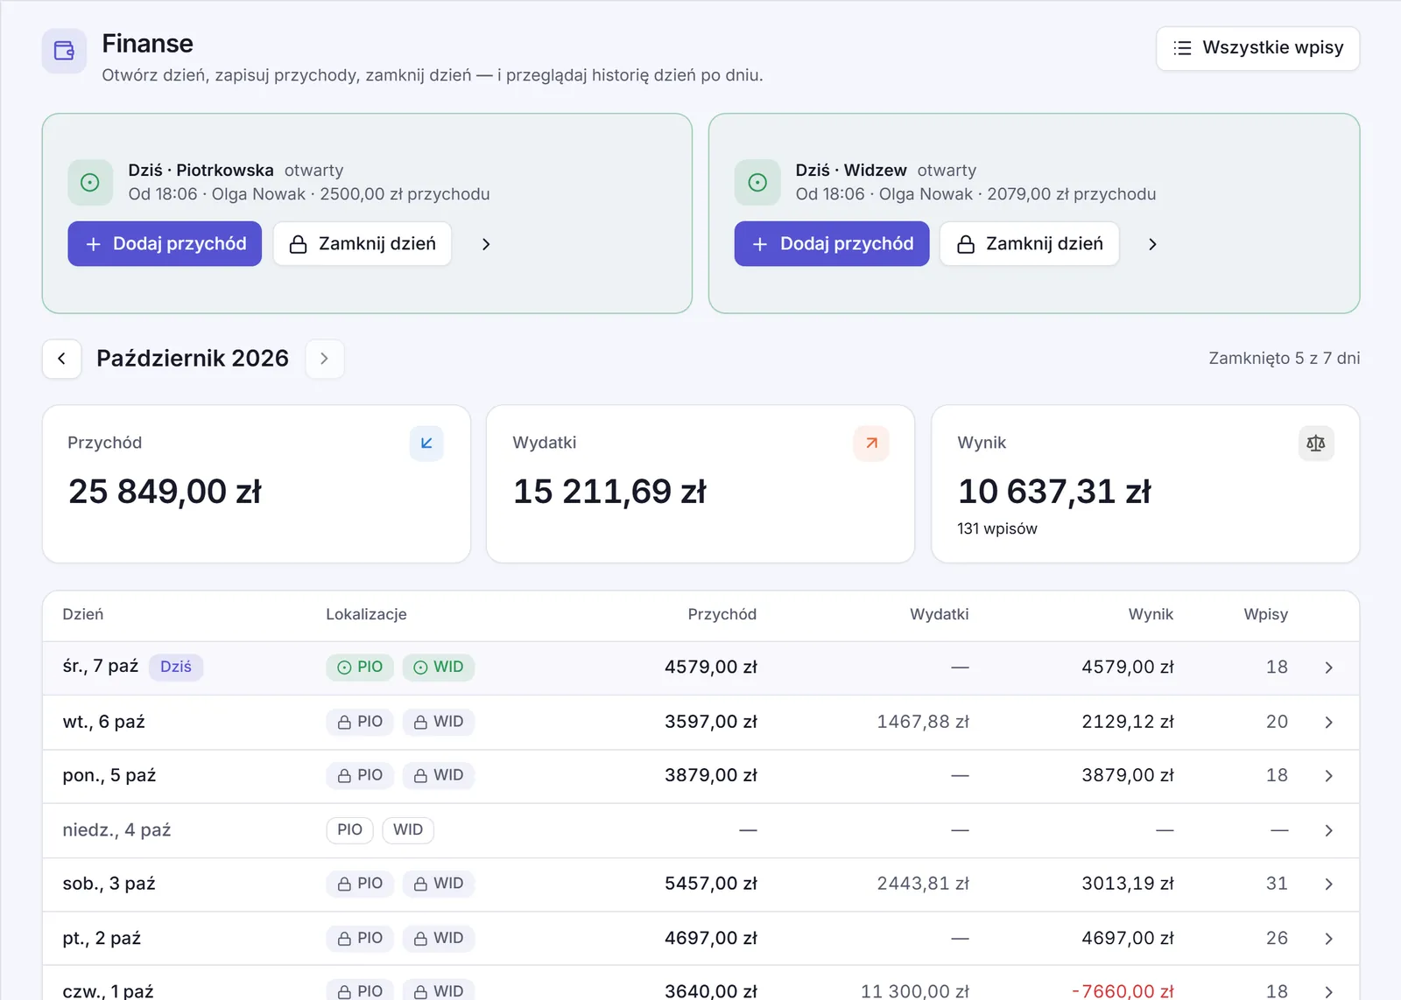Click the Wydatki outgoing arrow icon
The image size is (1401, 1000).
(871, 444)
